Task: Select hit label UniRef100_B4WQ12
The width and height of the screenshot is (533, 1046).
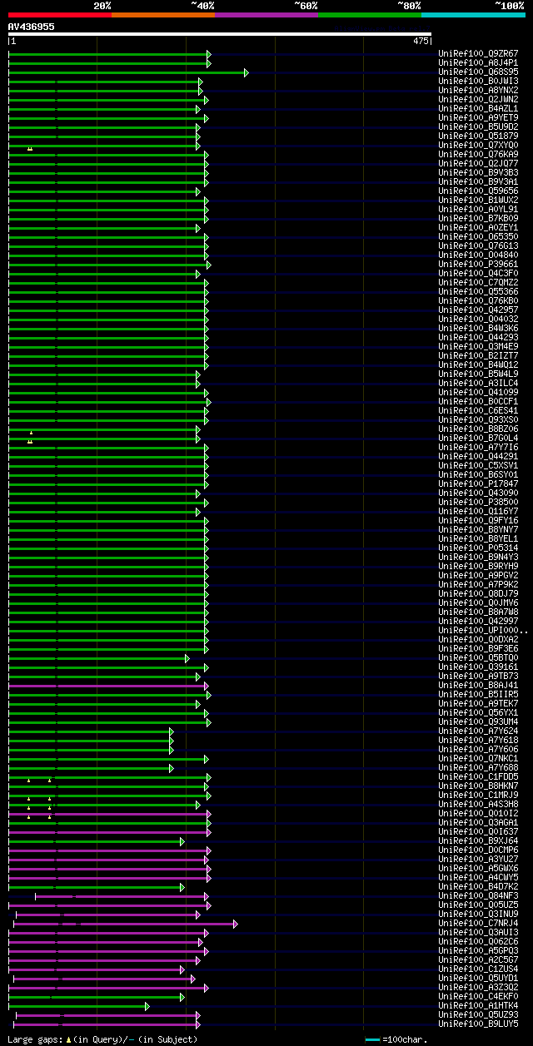Action: click(x=478, y=364)
